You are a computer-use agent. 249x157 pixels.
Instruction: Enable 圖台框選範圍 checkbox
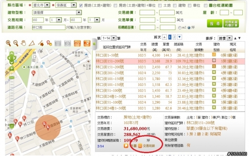click(205, 5)
